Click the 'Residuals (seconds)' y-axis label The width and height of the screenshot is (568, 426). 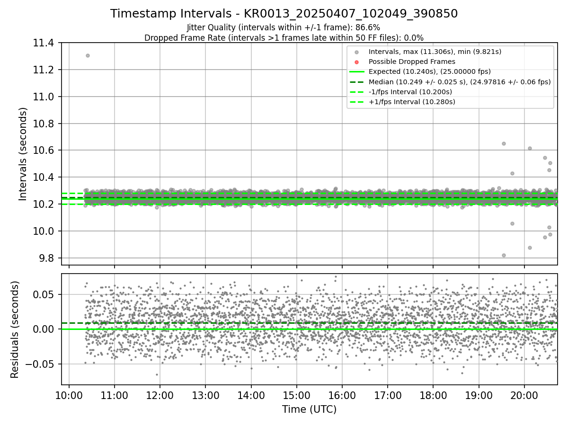(15, 329)
